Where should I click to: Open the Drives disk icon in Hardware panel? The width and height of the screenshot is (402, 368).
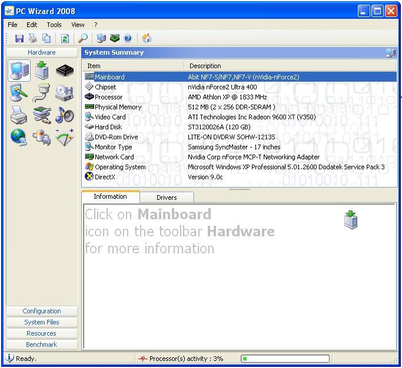click(x=64, y=93)
